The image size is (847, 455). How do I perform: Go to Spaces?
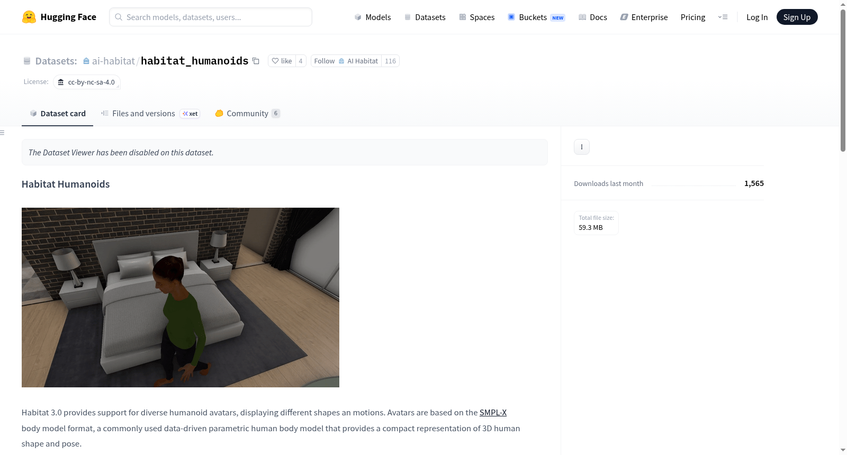476,17
